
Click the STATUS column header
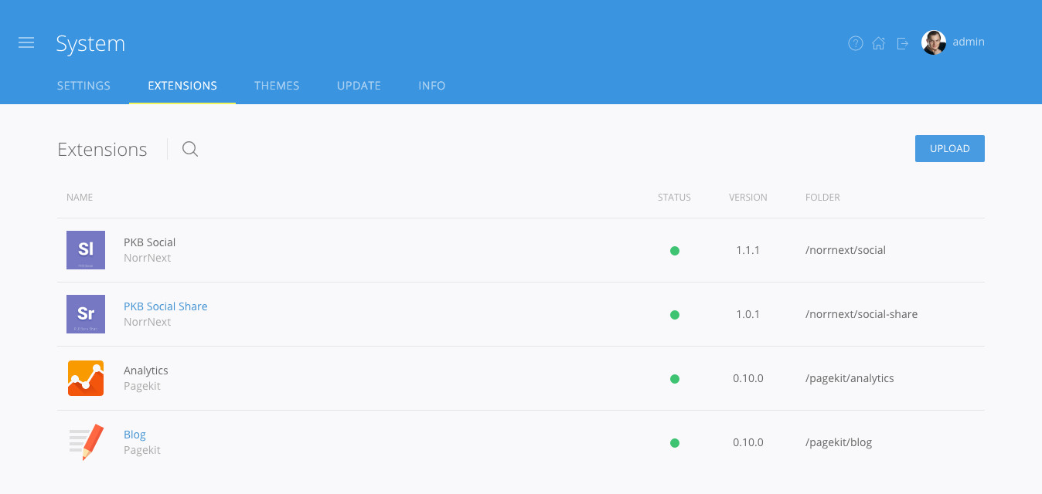click(x=674, y=198)
